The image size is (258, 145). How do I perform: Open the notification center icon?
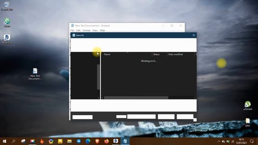pos(252,141)
